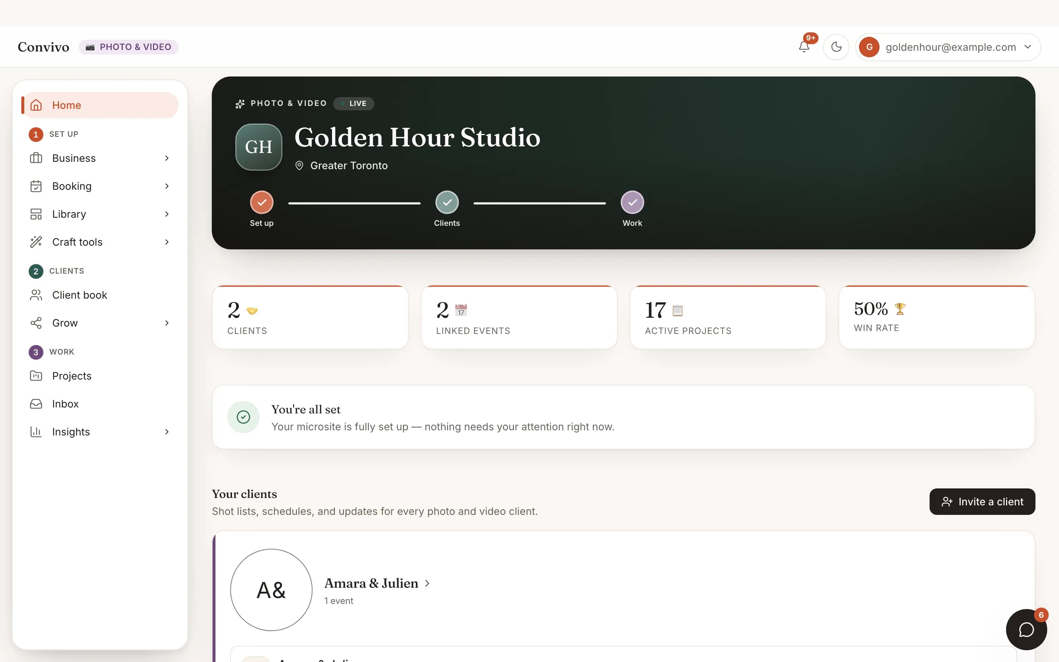Expand the Business submenu chevron
The width and height of the screenshot is (1059, 662).
pyautogui.click(x=167, y=158)
